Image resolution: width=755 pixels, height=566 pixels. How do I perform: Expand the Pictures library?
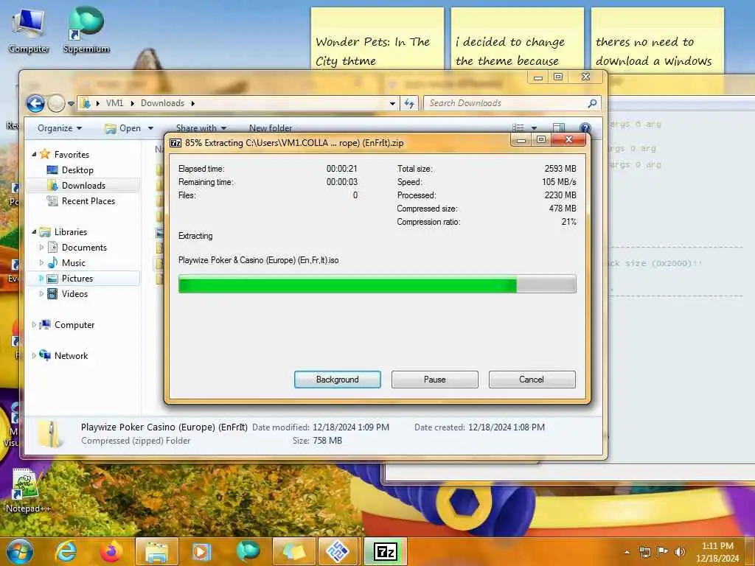pos(41,278)
